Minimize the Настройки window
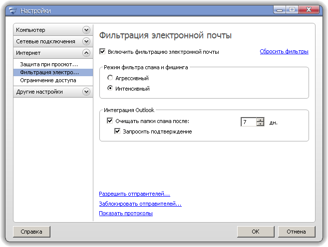The height and width of the screenshot is (247, 328). [x=280, y=10]
